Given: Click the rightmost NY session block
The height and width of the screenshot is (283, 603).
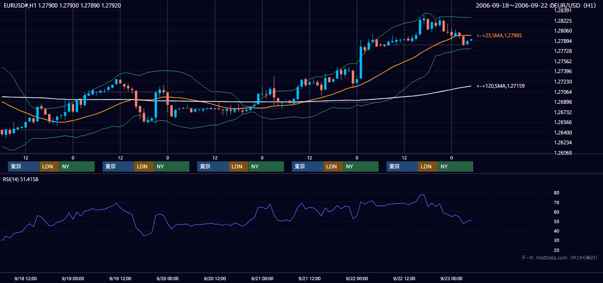Looking at the screenshot, I should 455,166.
